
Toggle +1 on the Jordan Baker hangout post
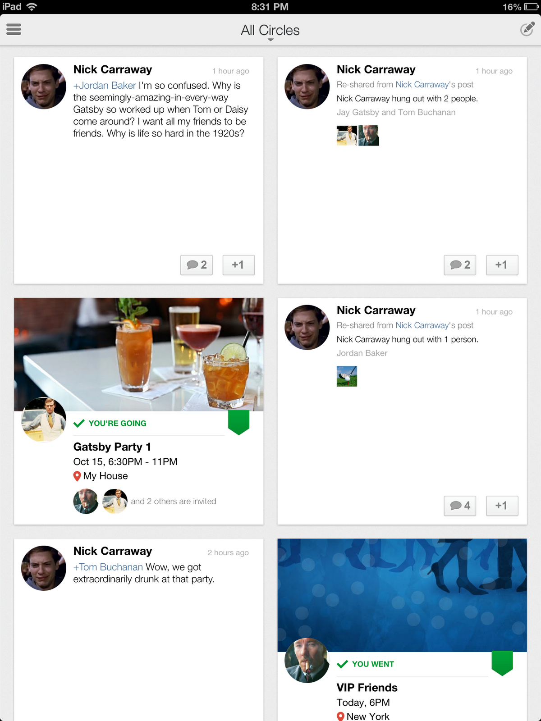(502, 506)
